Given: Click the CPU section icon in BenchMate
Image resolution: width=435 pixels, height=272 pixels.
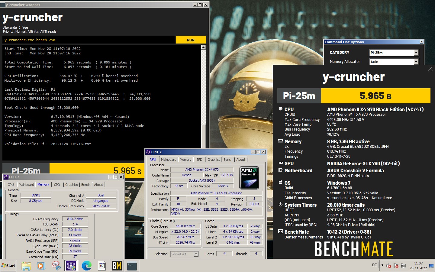Looking at the screenshot, I should point(281,109).
